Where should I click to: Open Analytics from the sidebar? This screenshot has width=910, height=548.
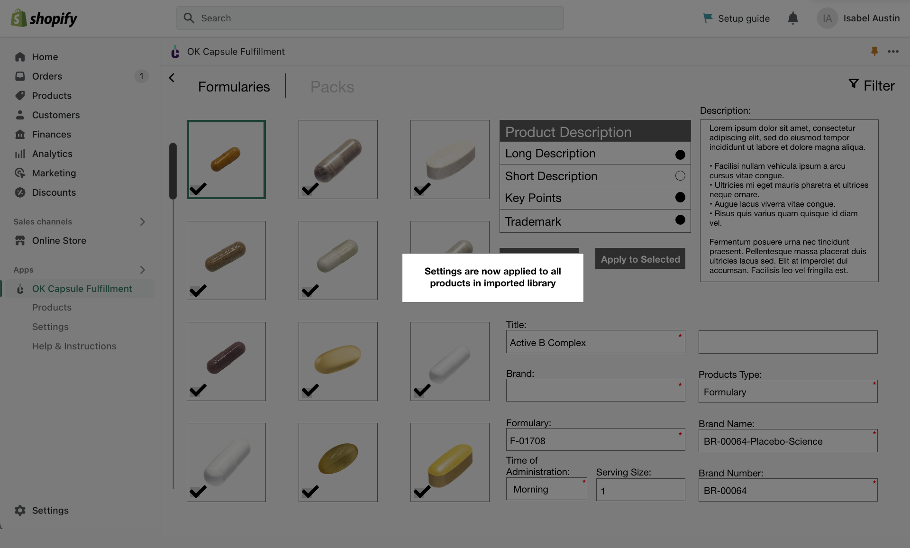click(x=52, y=154)
